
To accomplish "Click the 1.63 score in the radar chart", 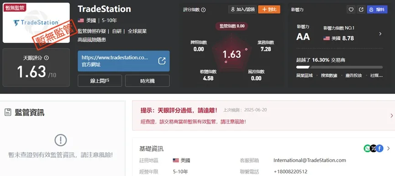I will pyautogui.click(x=232, y=54).
